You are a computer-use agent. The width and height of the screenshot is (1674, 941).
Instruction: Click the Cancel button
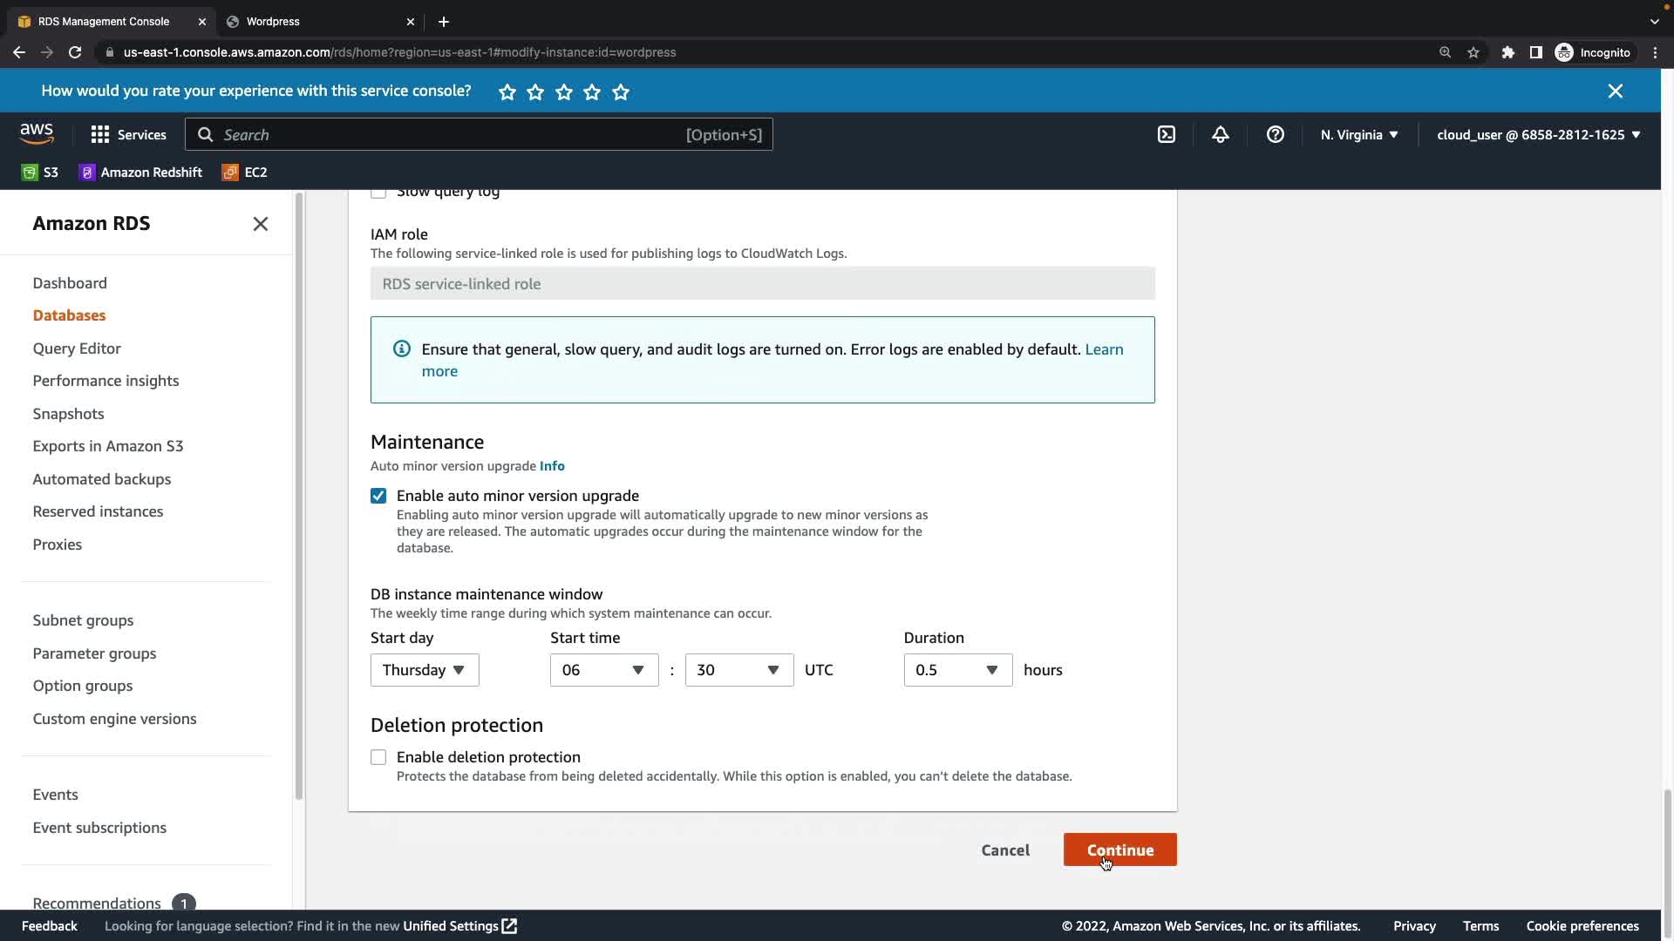tap(1004, 850)
